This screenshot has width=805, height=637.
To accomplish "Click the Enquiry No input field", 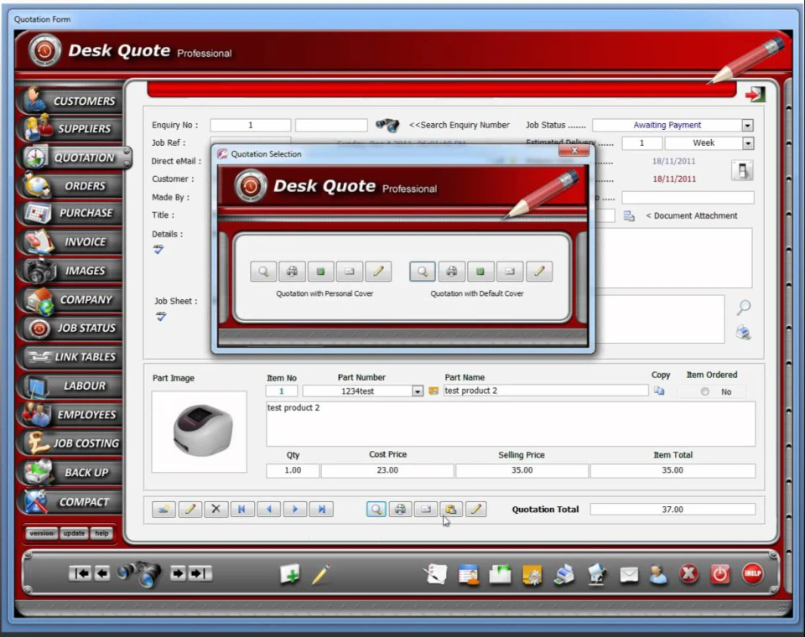I will click(251, 125).
